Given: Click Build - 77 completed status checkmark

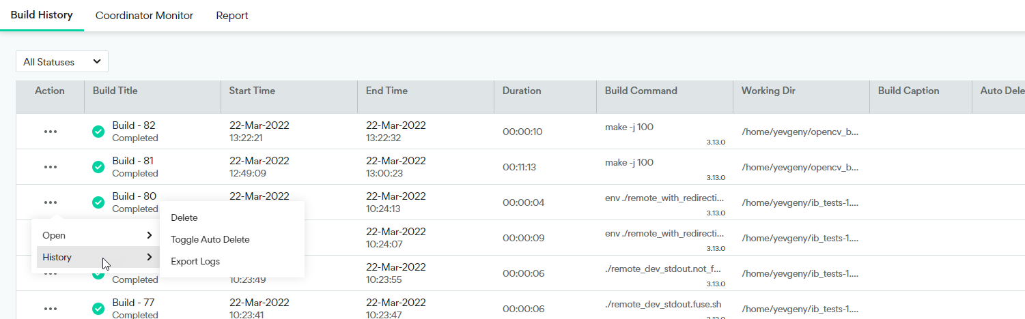Looking at the screenshot, I should tap(98, 309).
